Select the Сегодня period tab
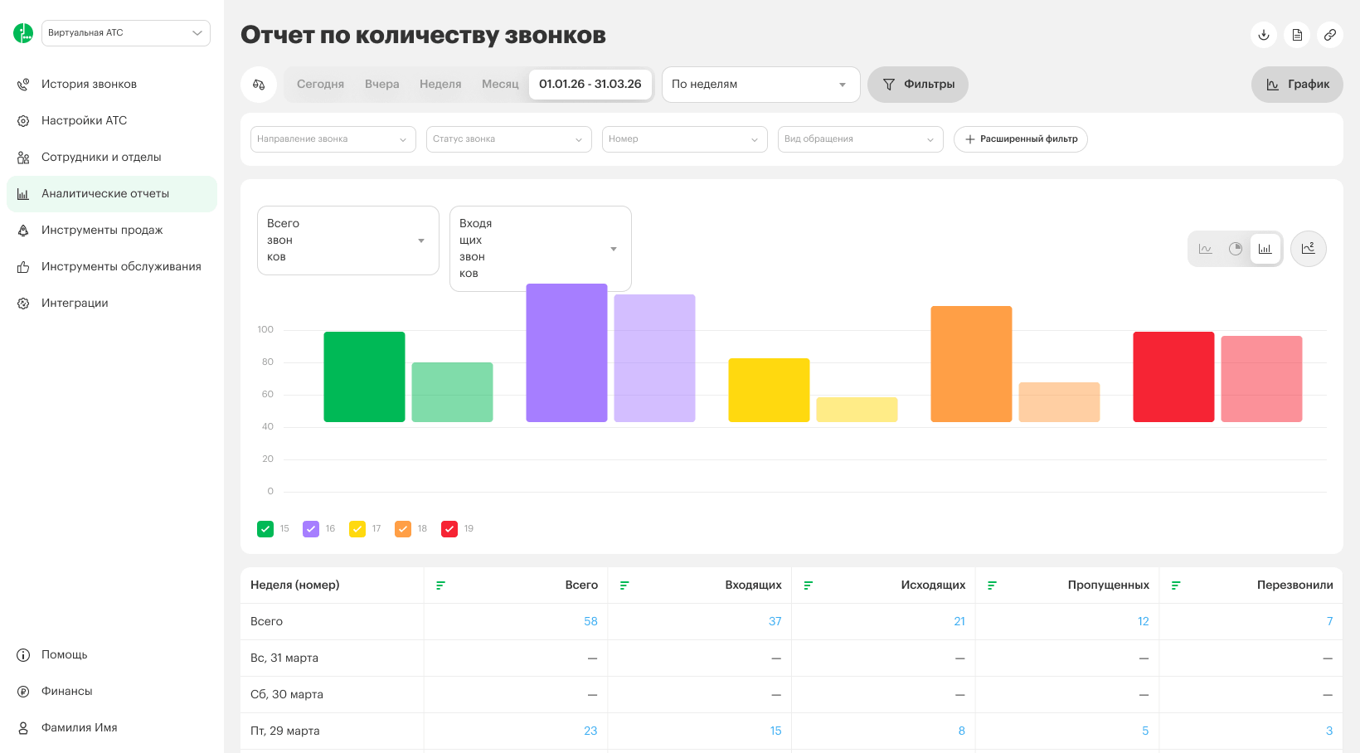Viewport: 1360px width, 753px height. [x=320, y=85]
